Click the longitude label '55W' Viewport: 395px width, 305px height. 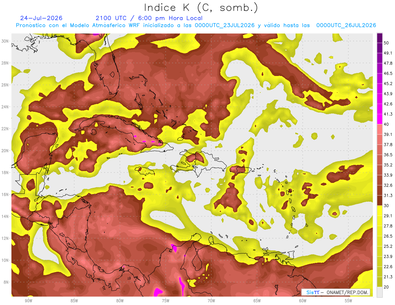(349, 301)
